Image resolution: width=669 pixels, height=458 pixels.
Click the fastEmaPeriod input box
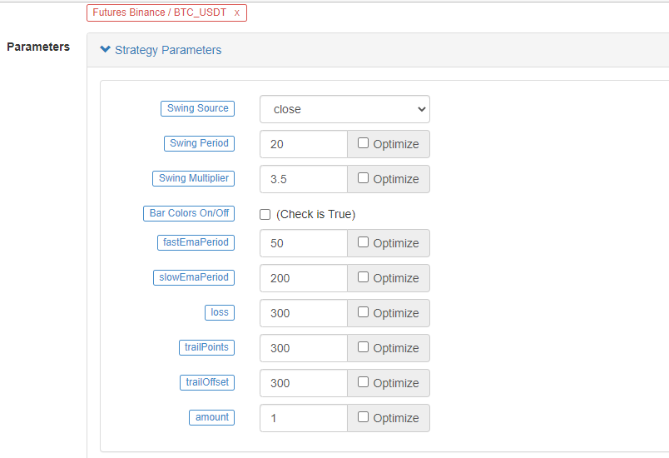[x=304, y=243]
